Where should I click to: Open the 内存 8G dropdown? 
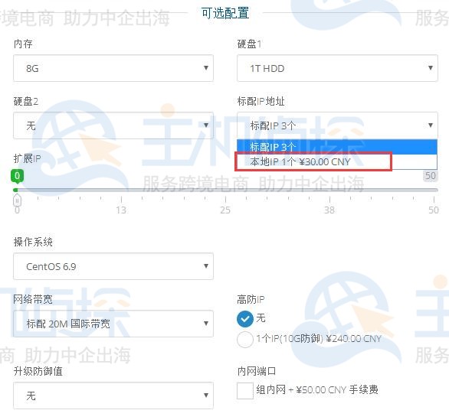click(113, 68)
